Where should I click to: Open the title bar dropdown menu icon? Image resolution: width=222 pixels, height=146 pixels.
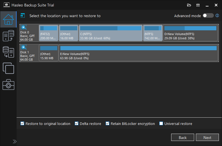pyautogui.click(x=198, y=5)
